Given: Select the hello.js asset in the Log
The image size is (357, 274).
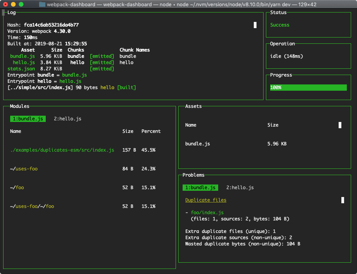Looking at the screenshot, I should click(x=24, y=62).
